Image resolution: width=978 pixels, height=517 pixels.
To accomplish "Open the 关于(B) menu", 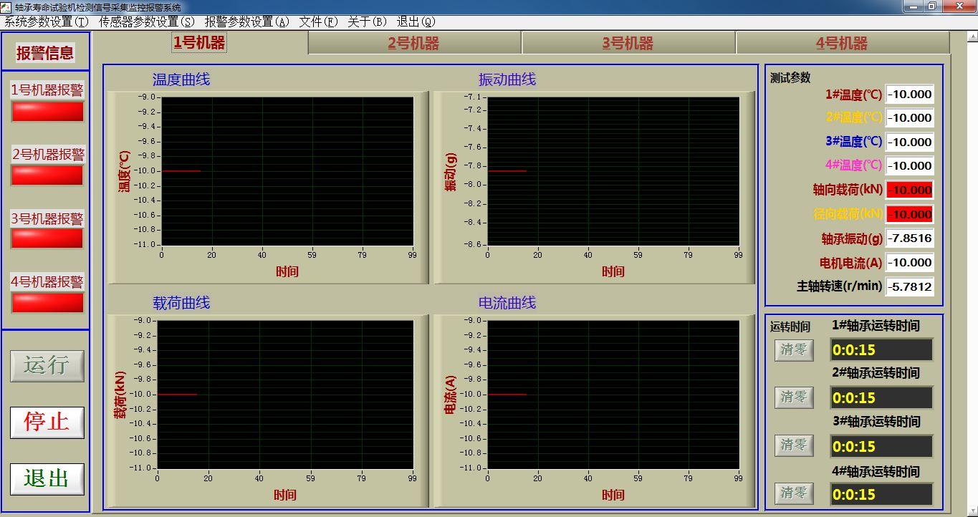I will click(367, 21).
